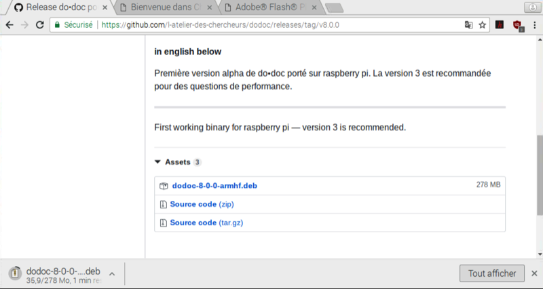Click the address bar URL field
This screenshot has height=289, width=543.
pos(271,24)
